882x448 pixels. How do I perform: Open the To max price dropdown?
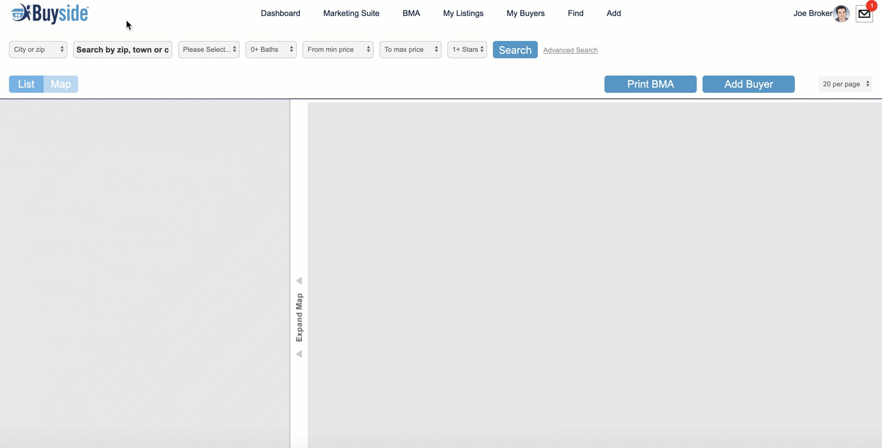(x=410, y=50)
